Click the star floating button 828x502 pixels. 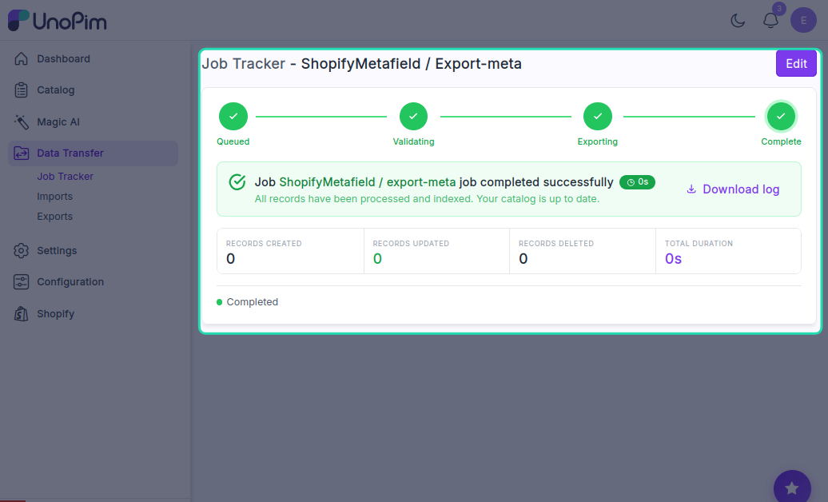(x=792, y=488)
